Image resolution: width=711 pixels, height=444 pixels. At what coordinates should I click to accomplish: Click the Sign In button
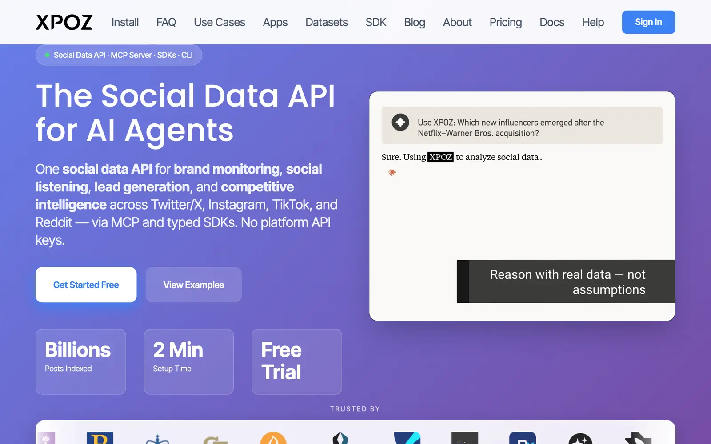click(648, 22)
